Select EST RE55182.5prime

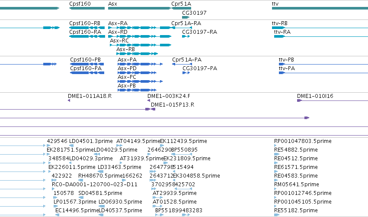[296, 211]
